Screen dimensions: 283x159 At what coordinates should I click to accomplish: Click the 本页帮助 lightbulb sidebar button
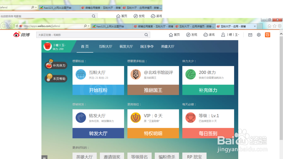coord(56,78)
